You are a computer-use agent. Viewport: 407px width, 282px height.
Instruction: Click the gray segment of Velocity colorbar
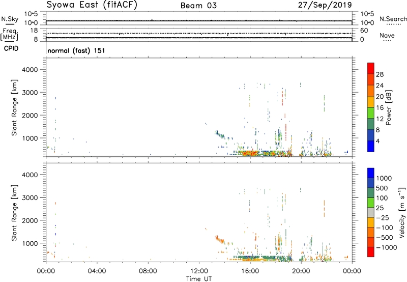tap(371, 212)
